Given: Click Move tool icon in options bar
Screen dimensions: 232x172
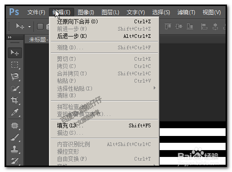Looking at the screenshot, I should click(x=20, y=26).
